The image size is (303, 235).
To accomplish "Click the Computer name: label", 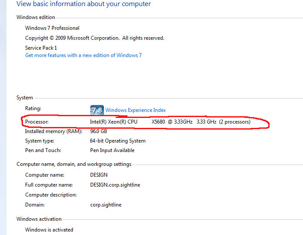I will [45, 175].
